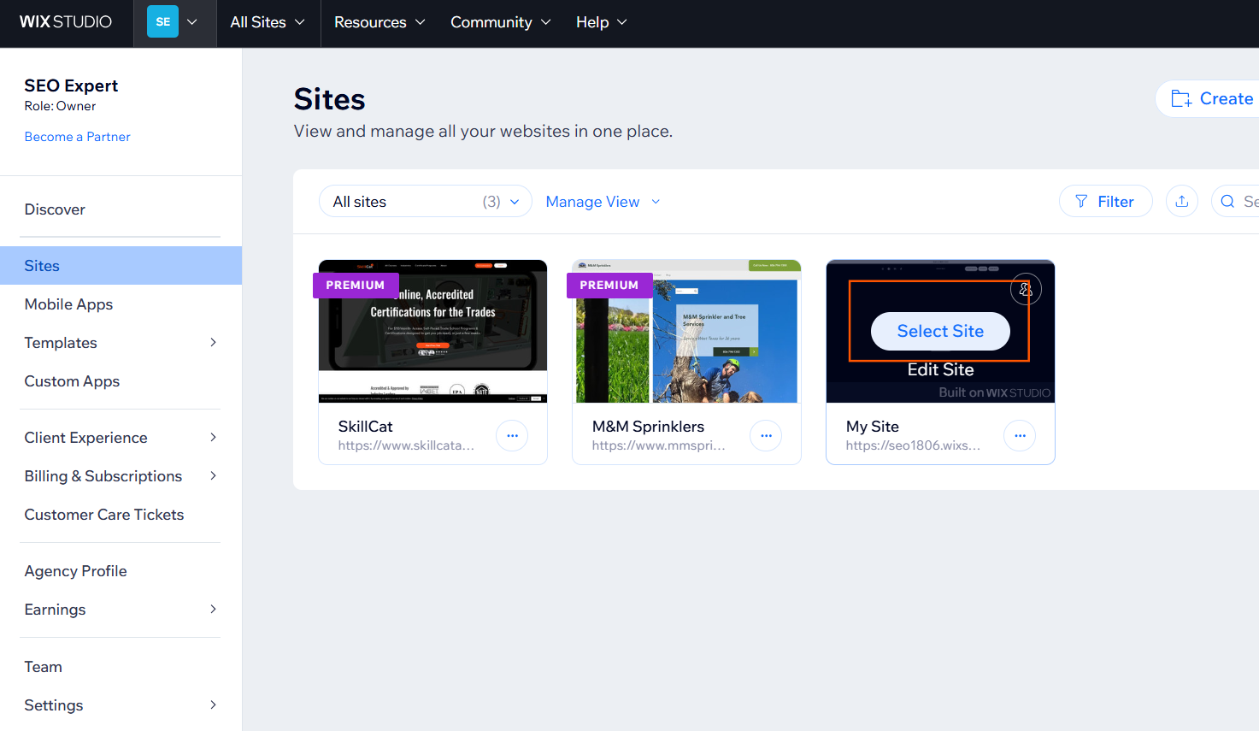Open the All sites filter dropdown
This screenshot has height=731, width=1259.
(x=425, y=201)
